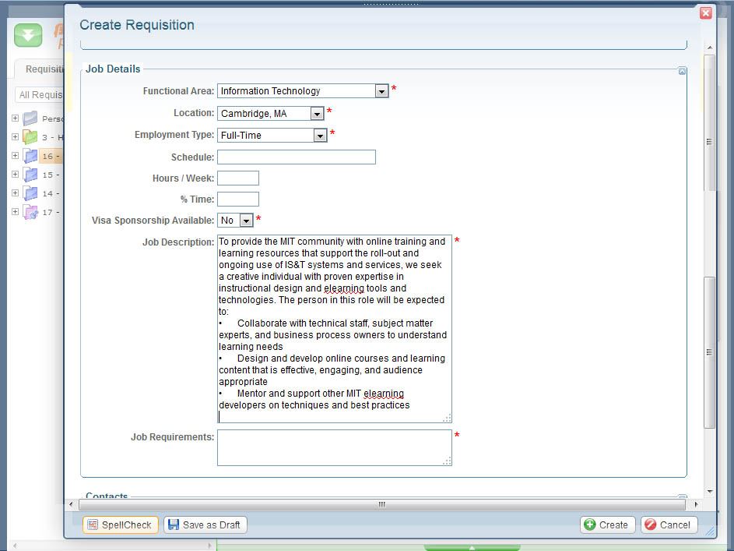Click the green folder icon for item 3
This screenshot has height=551, width=734.
click(x=30, y=137)
